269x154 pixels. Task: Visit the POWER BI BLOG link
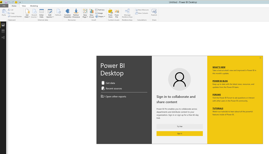click(x=220, y=81)
